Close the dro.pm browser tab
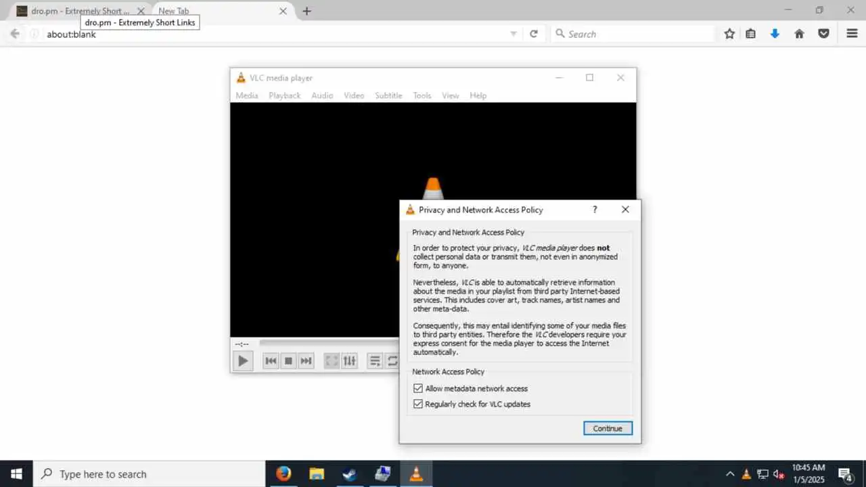 pyautogui.click(x=141, y=11)
